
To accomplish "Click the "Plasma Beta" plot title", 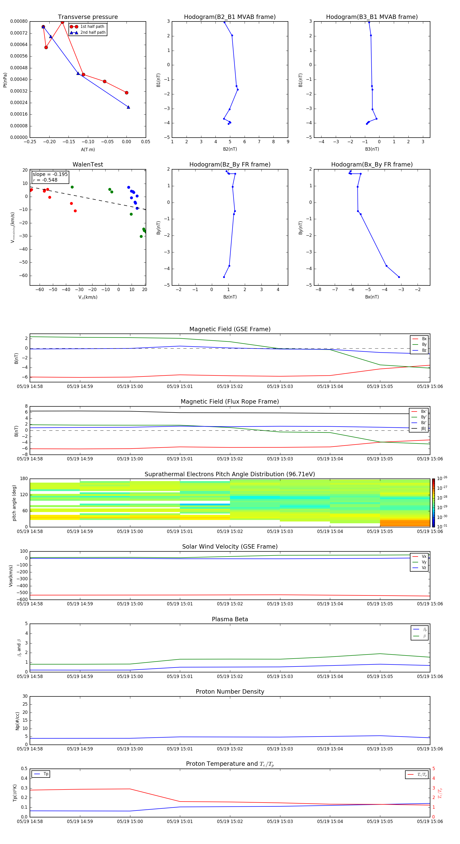I will pos(230,619).
